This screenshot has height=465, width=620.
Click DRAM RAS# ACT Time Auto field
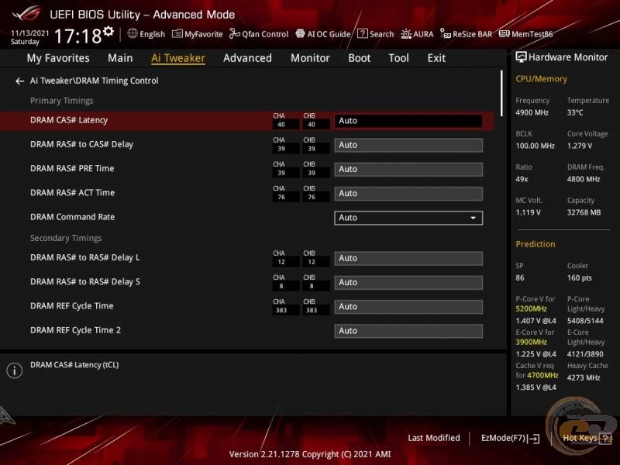[x=408, y=193]
